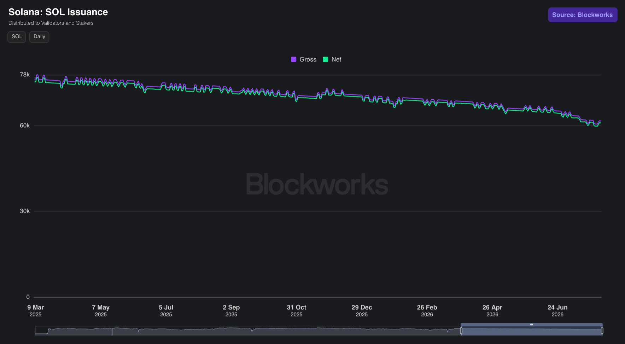The height and width of the screenshot is (344, 625).
Task: Click the unselected navigator overview area
Action: coord(247,331)
